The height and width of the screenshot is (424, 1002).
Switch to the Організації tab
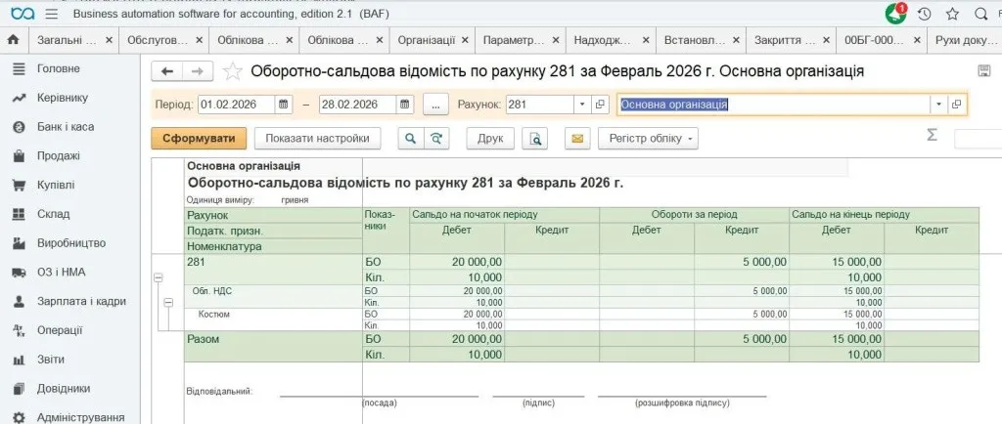tap(427, 39)
